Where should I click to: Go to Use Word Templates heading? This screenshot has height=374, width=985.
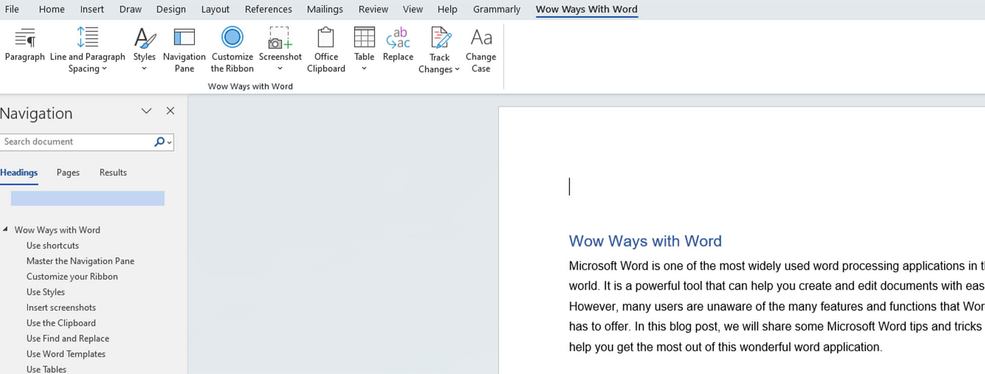coord(66,354)
